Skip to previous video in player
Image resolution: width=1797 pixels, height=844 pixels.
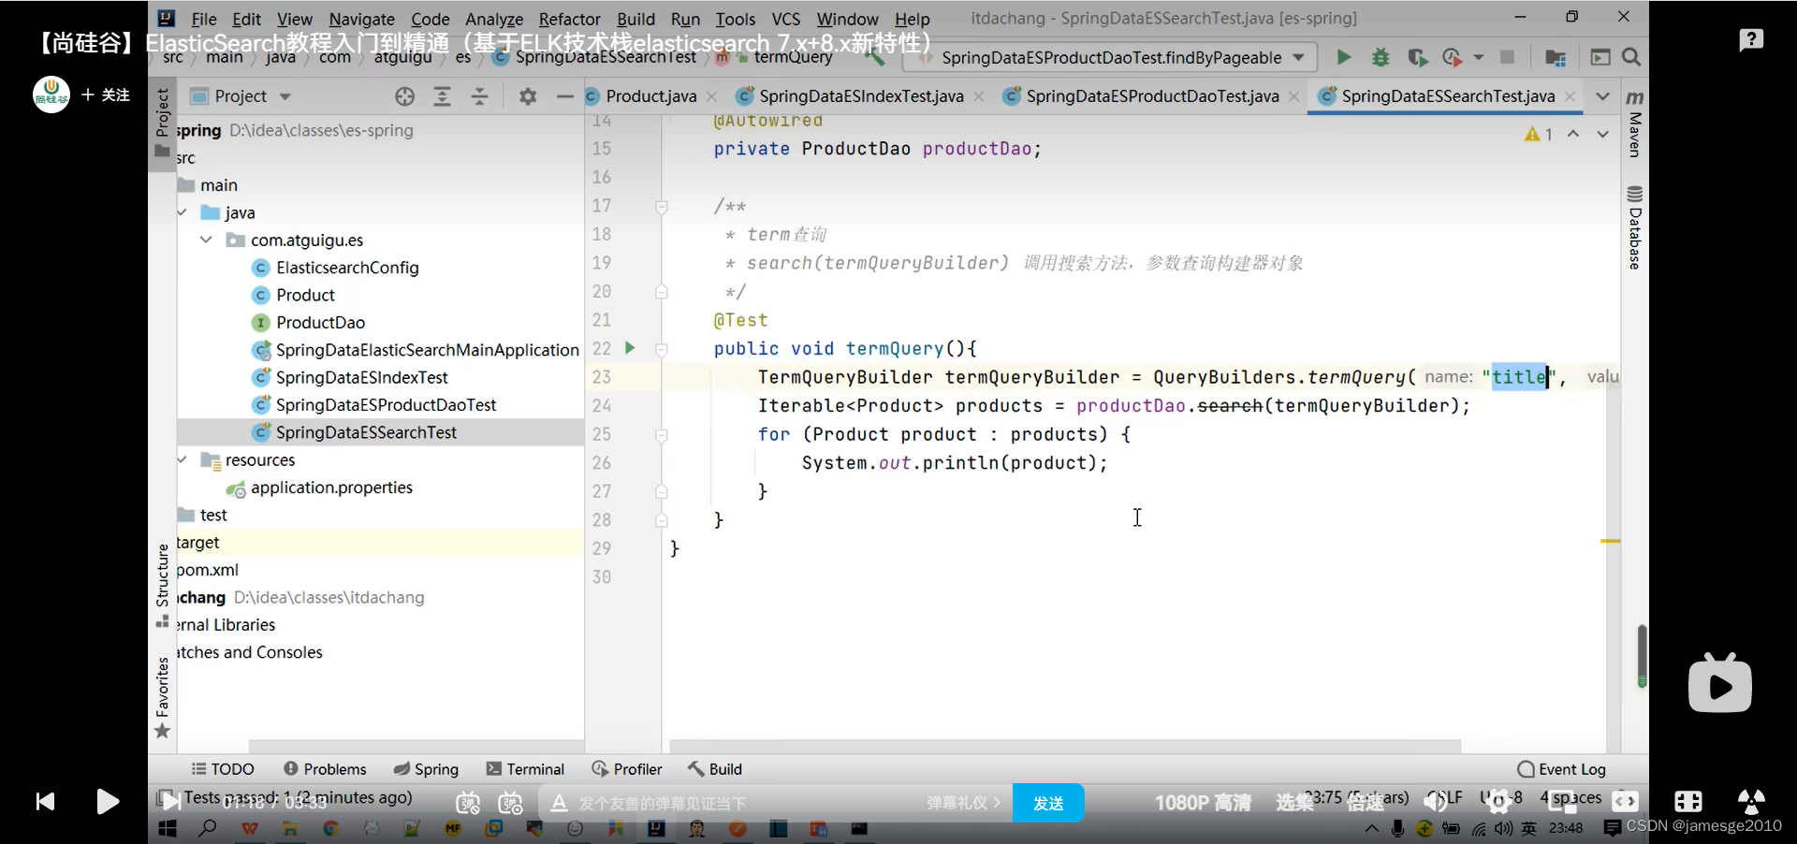[x=45, y=802]
